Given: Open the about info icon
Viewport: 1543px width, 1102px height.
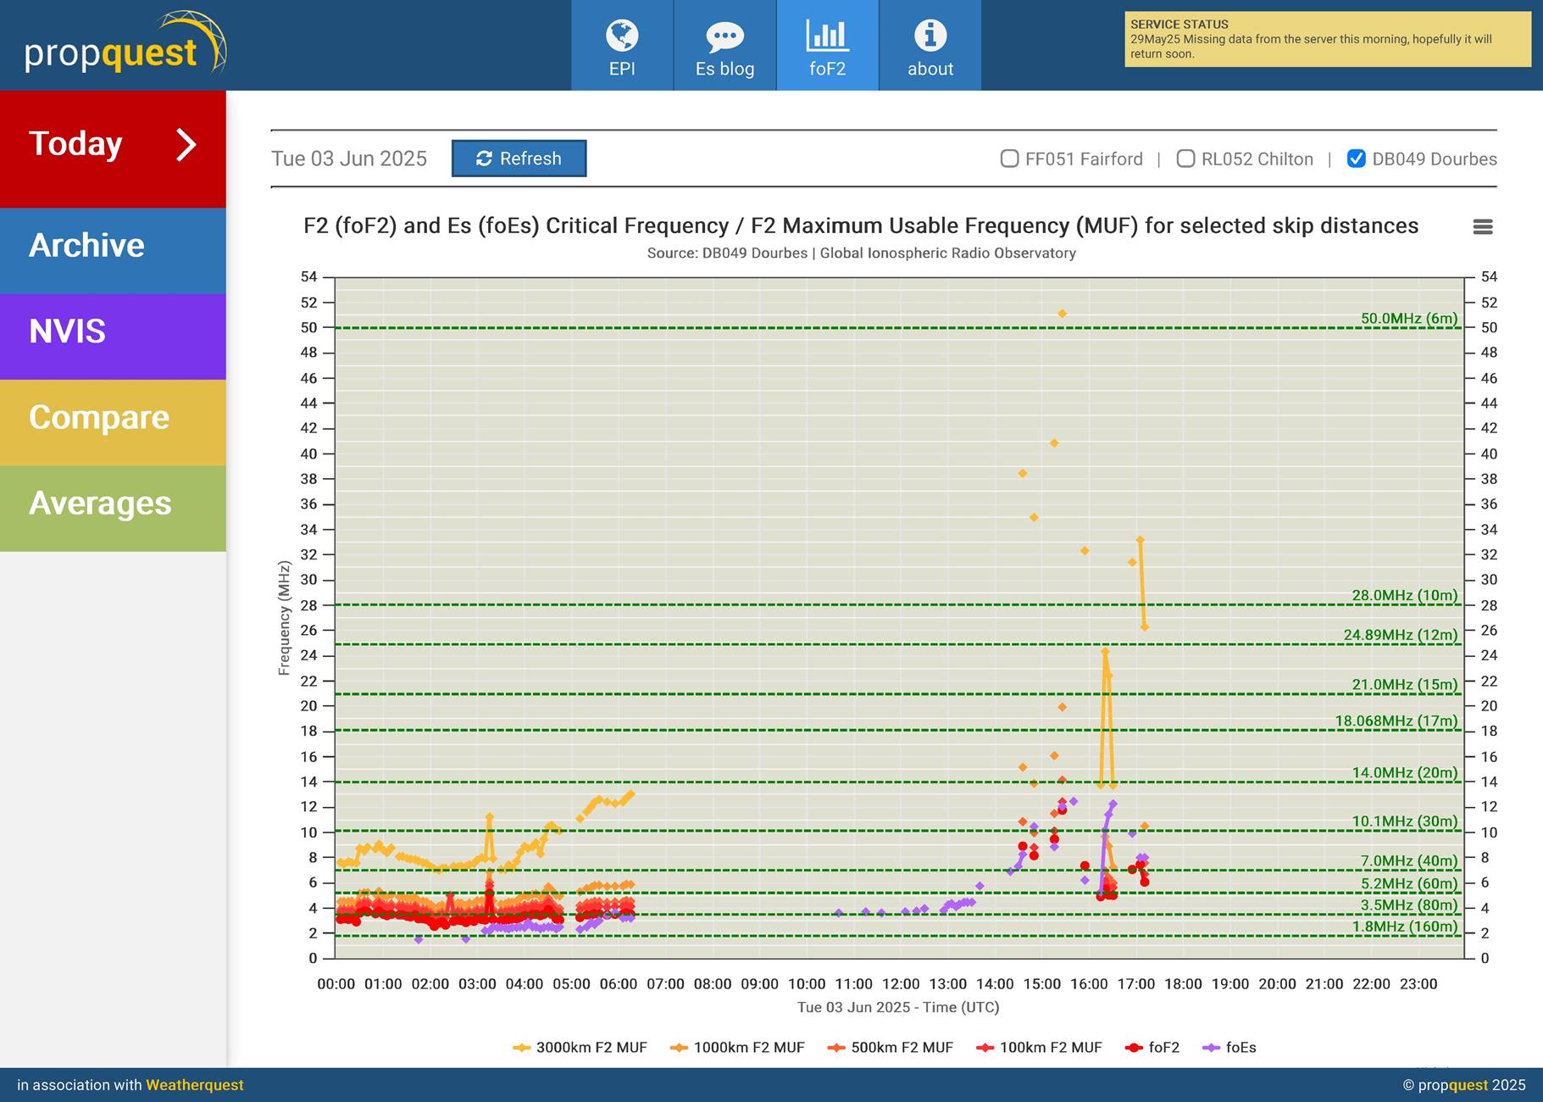Looking at the screenshot, I should (930, 36).
